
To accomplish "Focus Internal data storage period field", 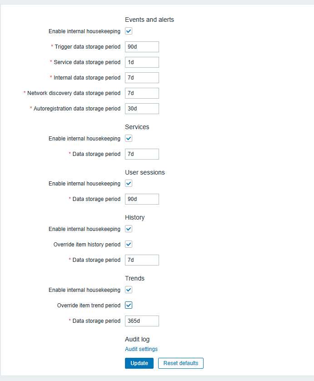I will pyautogui.click(x=142, y=78).
